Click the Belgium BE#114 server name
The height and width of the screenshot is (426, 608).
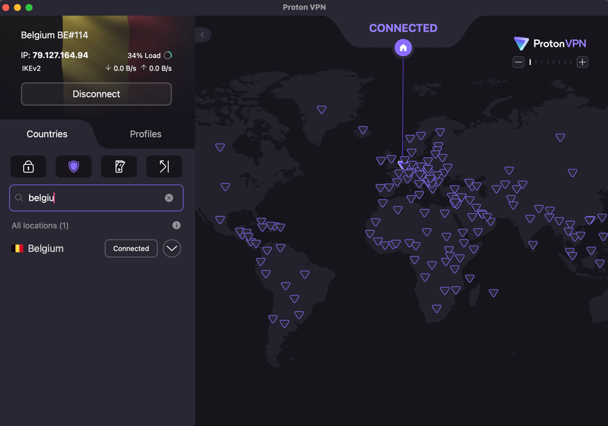tap(54, 35)
